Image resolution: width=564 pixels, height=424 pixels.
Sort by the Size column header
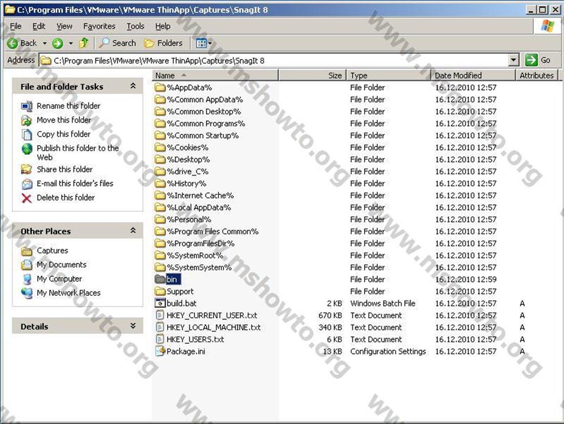(312, 75)
